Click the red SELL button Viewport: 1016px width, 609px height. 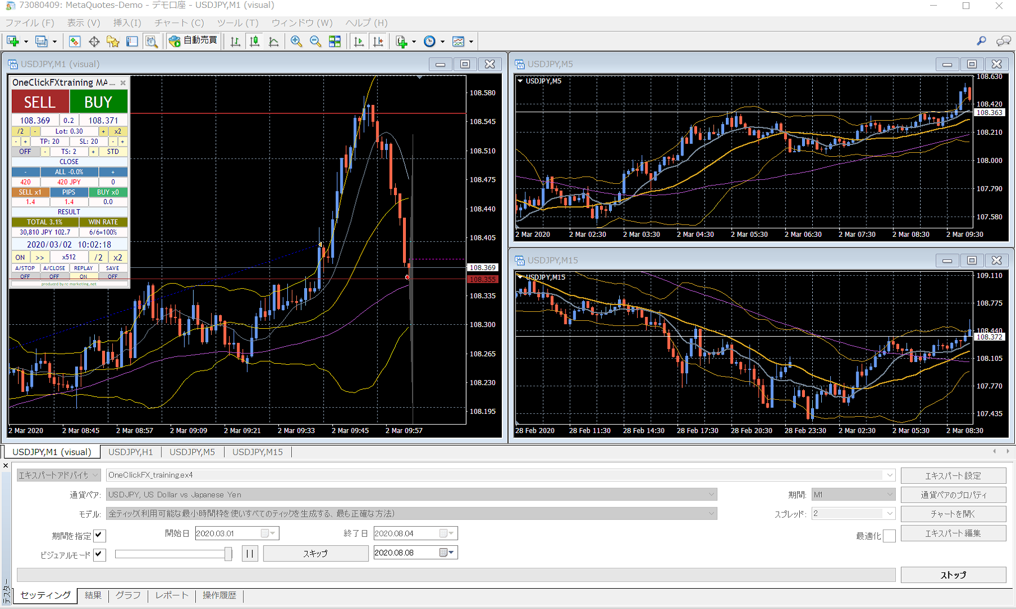tap(40, 102)
